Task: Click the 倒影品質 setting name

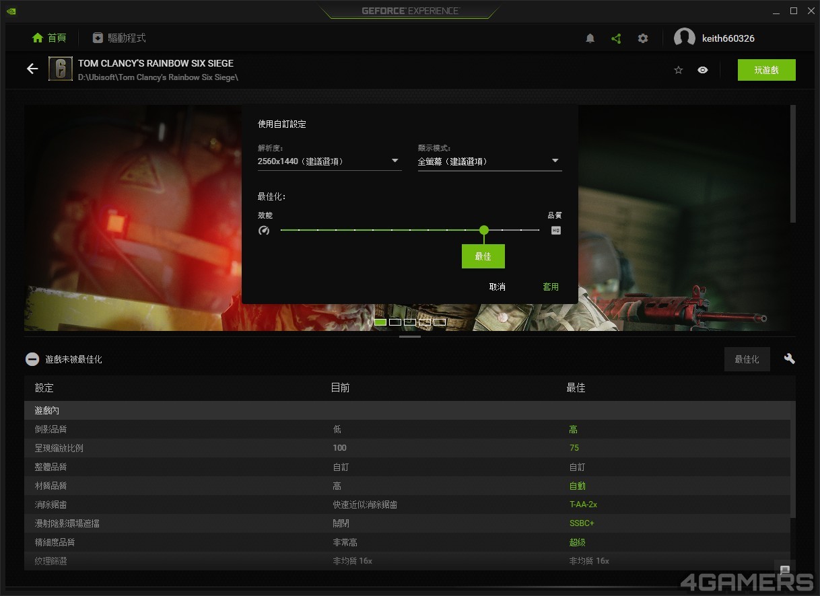Action: click(51, 429)
